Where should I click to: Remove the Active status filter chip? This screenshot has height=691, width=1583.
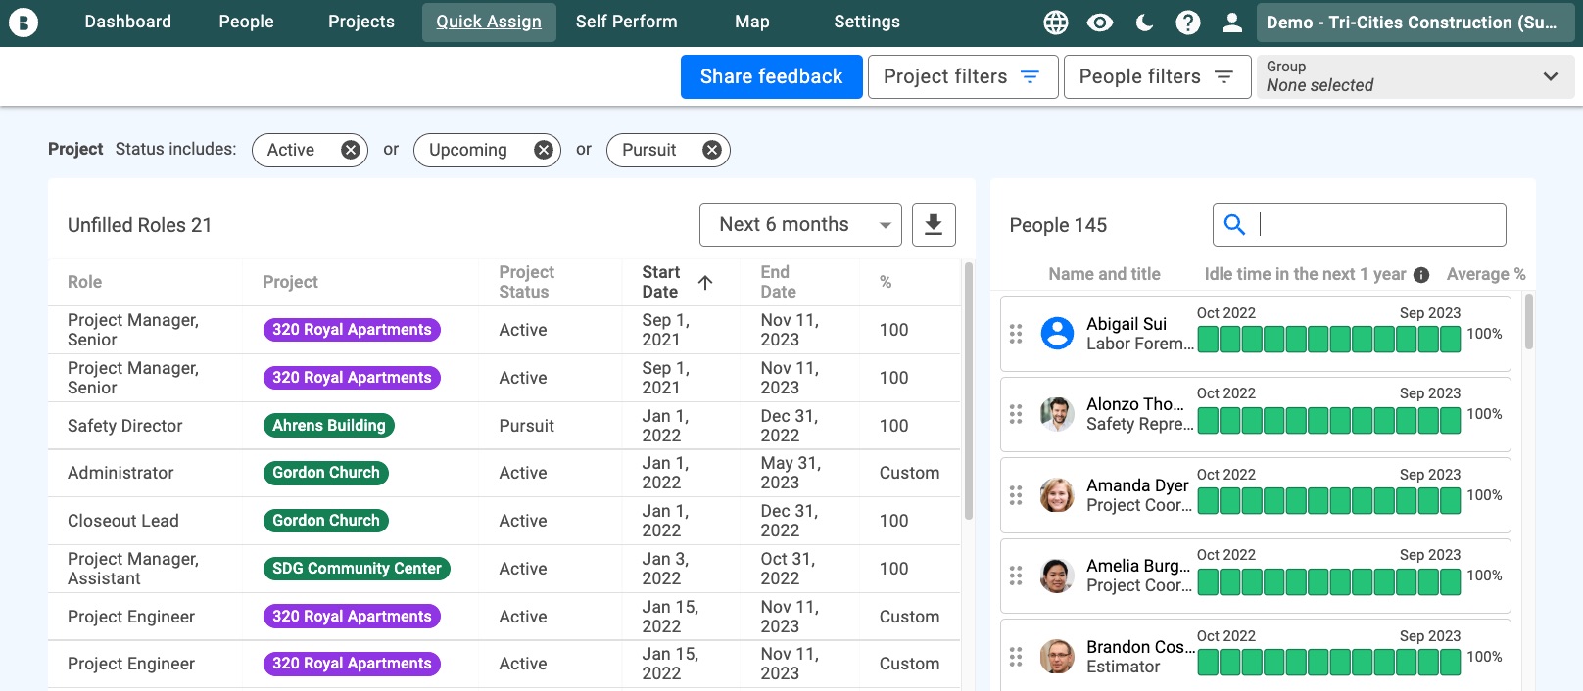click(x=350, y=150)
